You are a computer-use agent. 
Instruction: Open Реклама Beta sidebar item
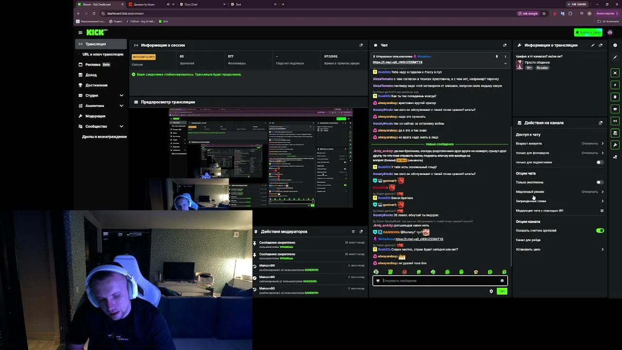pyautogui.click(x=101, y=65)
